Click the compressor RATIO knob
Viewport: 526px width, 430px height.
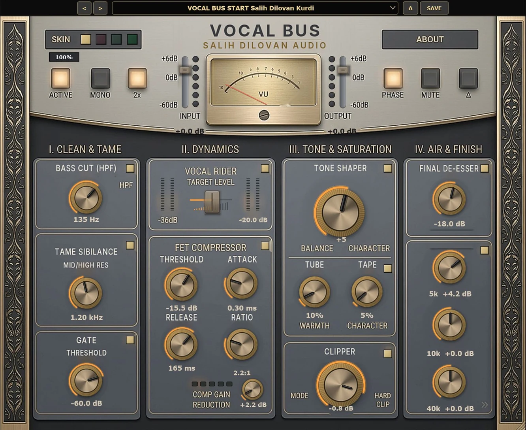241,344
